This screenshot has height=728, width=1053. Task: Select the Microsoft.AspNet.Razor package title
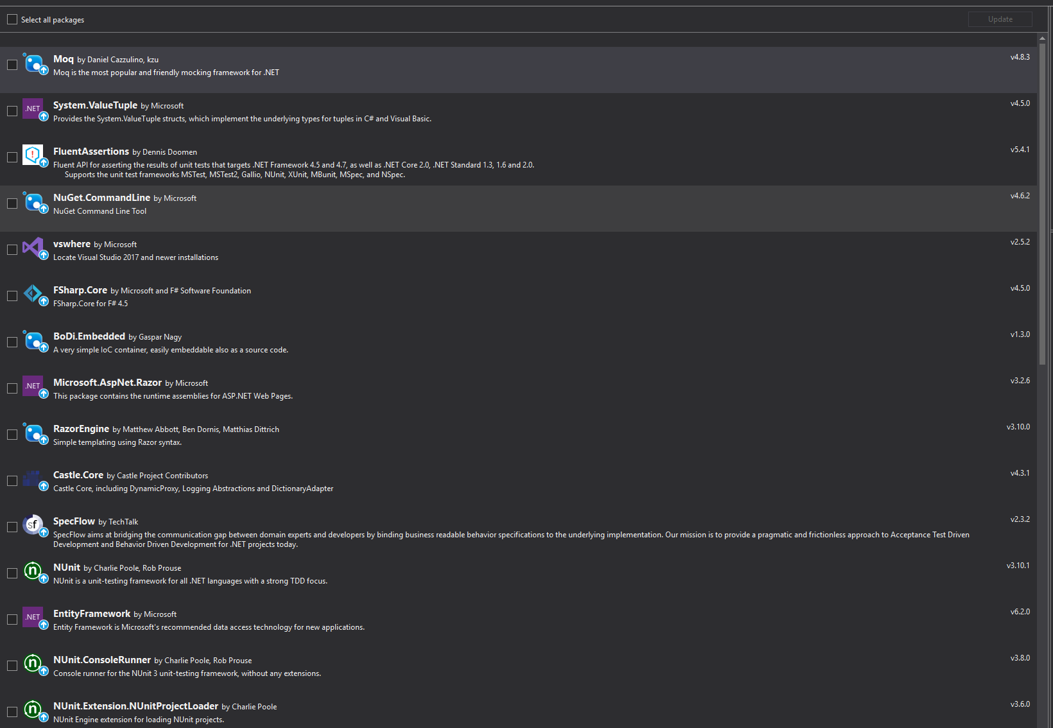(x=107, y=383)
